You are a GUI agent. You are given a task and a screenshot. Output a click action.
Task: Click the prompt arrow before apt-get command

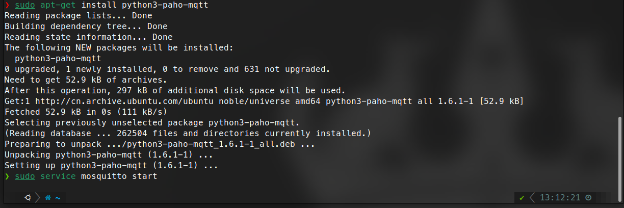pyautogui.click(x=7, y=5)
